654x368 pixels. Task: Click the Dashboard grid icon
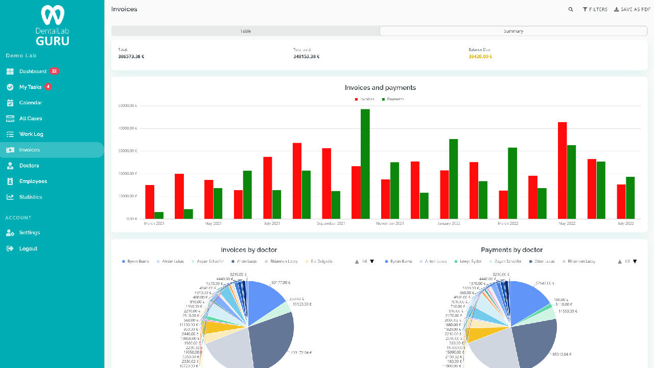(x=10, y=72)
